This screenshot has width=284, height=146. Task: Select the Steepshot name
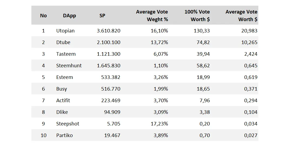tap(68, 124)
